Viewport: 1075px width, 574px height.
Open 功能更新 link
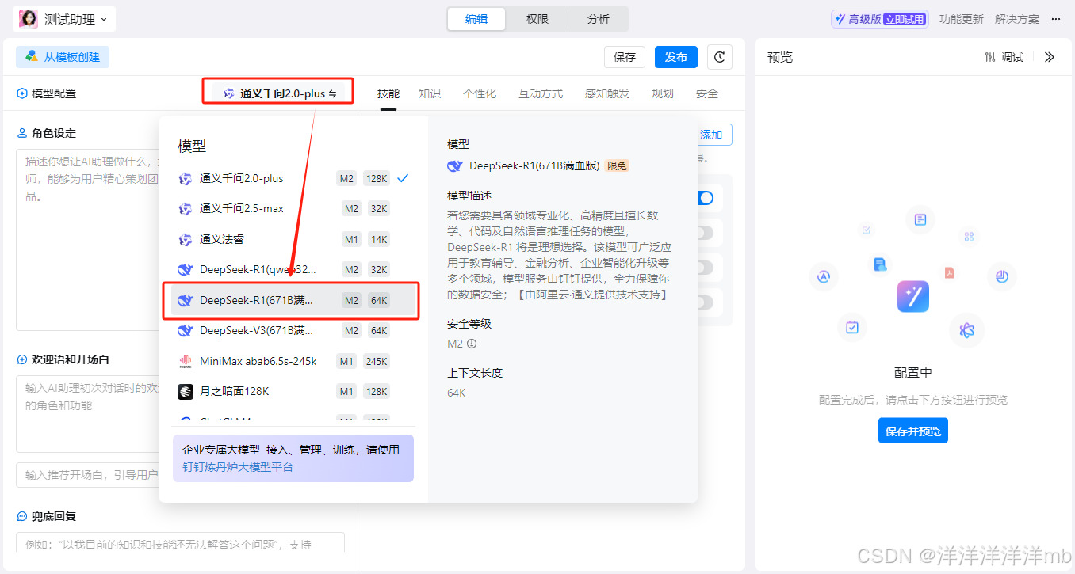(962, 19)
